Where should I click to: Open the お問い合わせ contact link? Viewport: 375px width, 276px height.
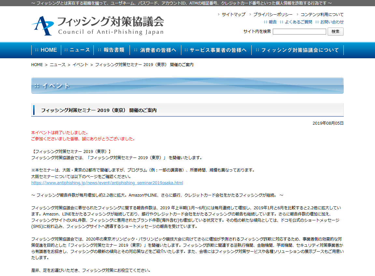point(332,22)
